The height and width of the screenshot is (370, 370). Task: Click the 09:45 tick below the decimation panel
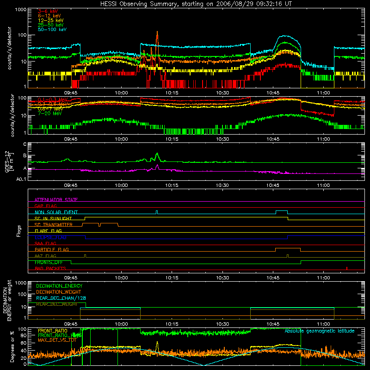[71, 324]
